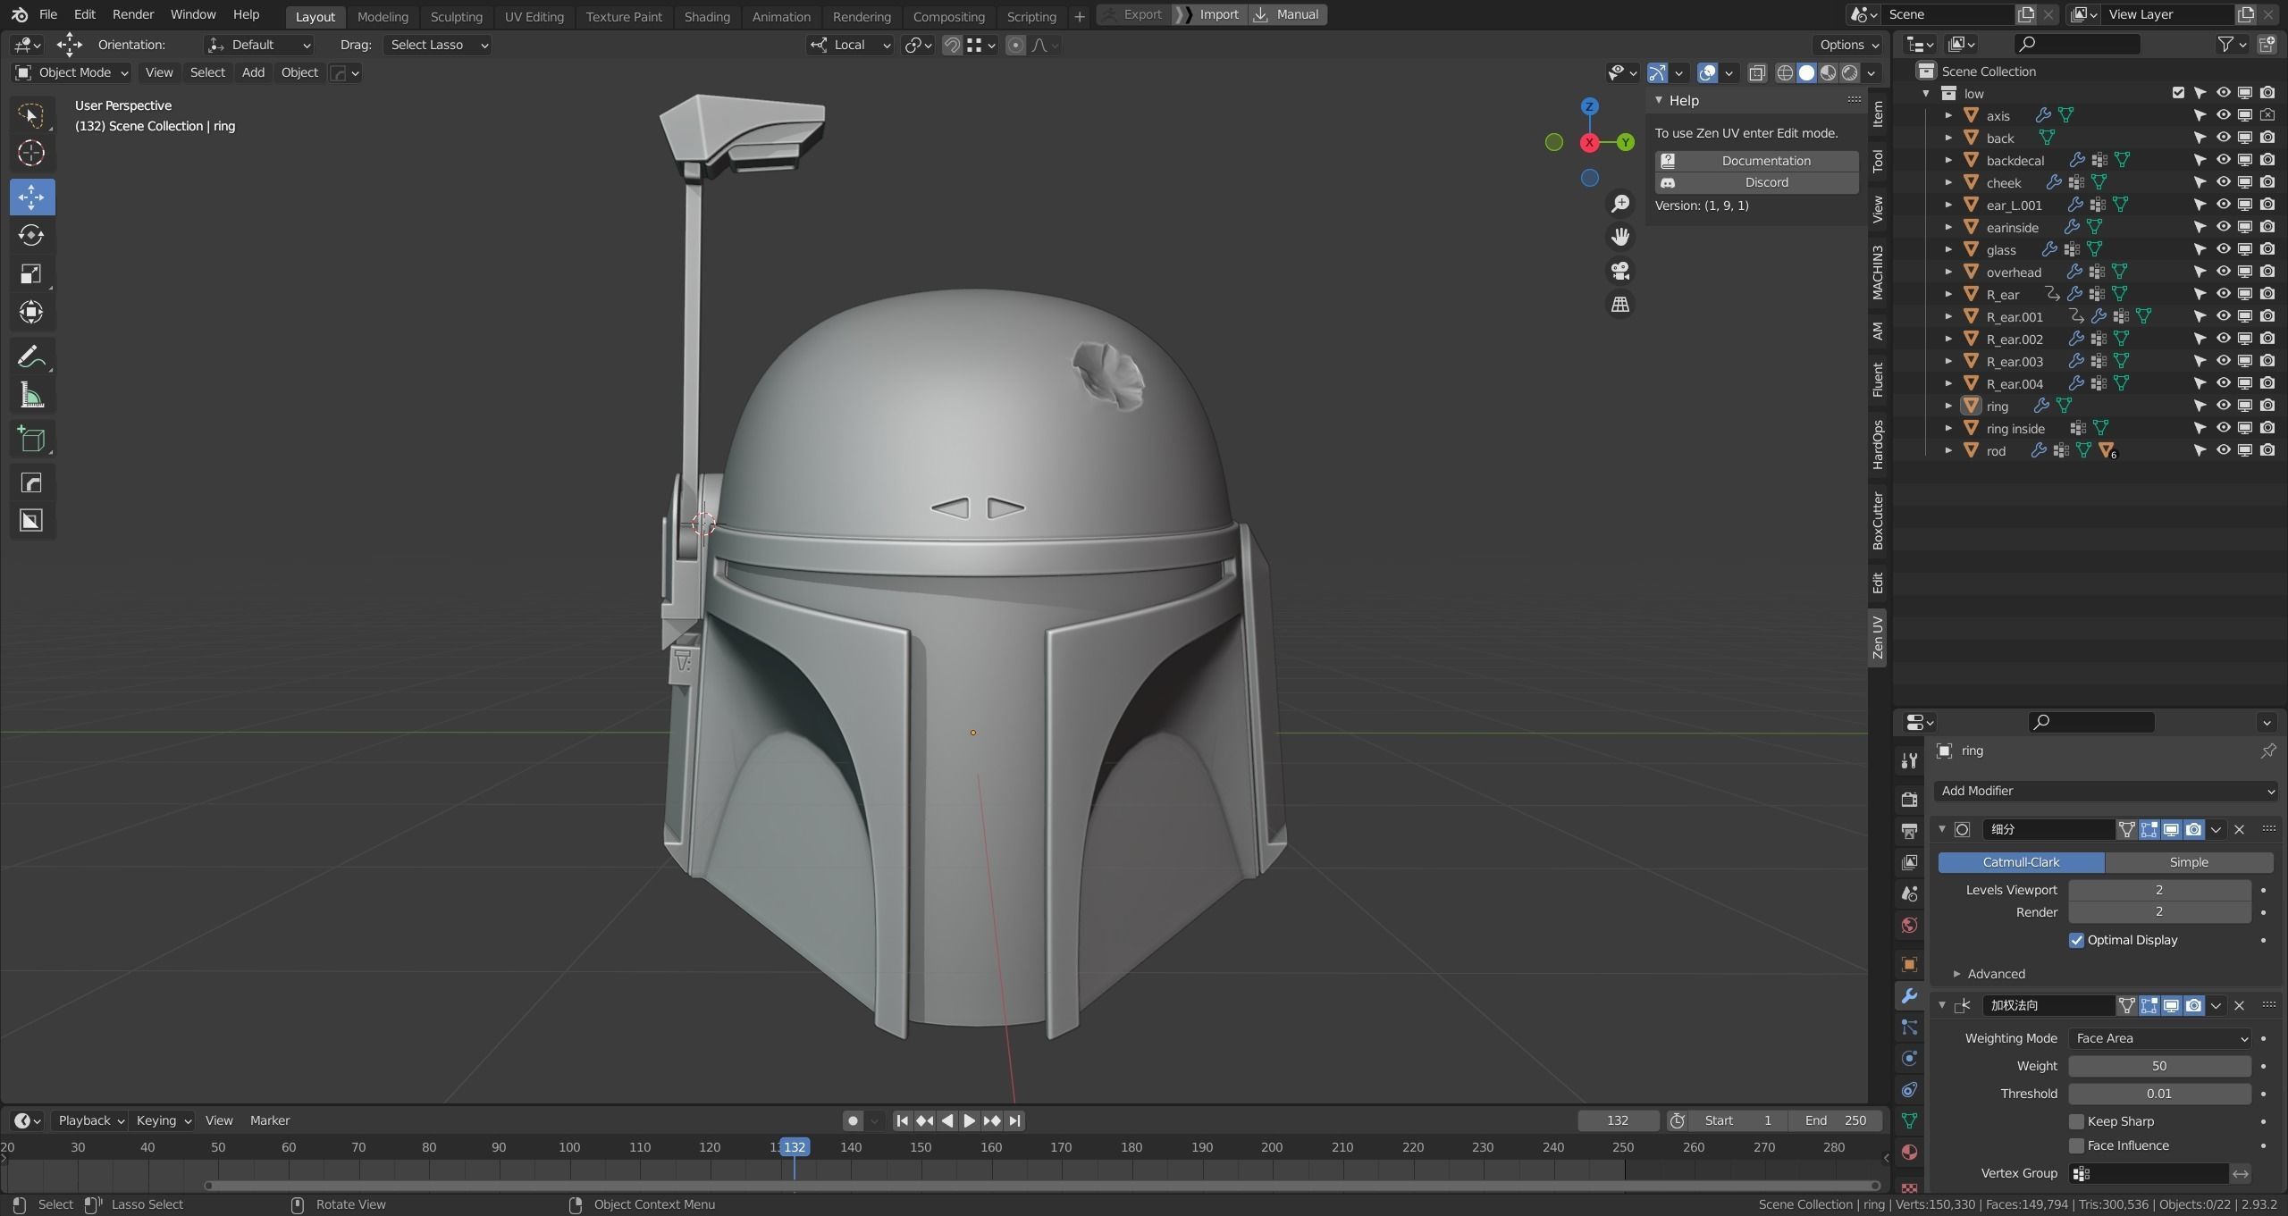Hide the glass object in viewport
Image resolution: width=2288 pixels, height=1216 pixels.
coord(2223,249)
